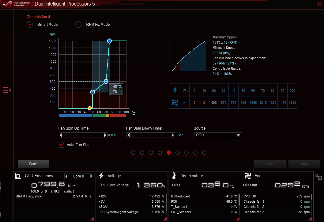Open the settings gear
Screen dimensions: 324x222
click(x=318, y=177)
